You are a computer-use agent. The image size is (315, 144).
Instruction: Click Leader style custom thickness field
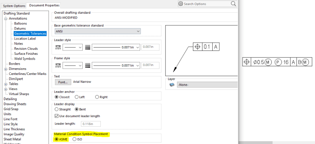coord(150,47)
